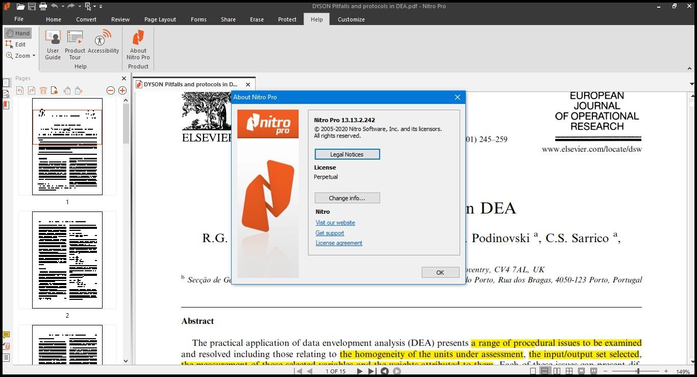The width and height of the screenshot is (697, 377).
Task: Open the Accessibility options
Action: (104, 42)
